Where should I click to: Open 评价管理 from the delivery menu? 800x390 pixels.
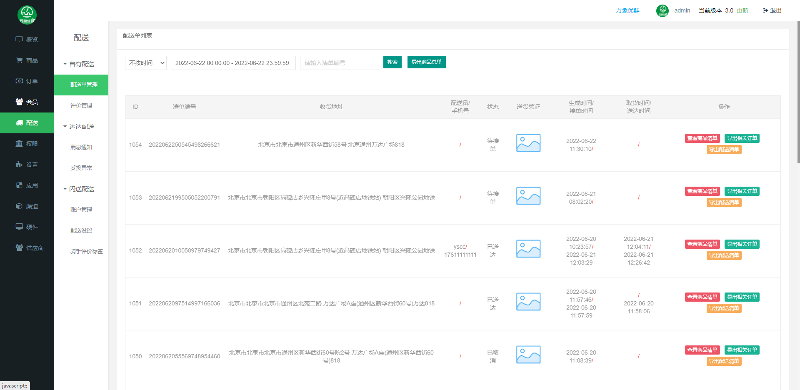pyautogui.click(x=81, y=105)
